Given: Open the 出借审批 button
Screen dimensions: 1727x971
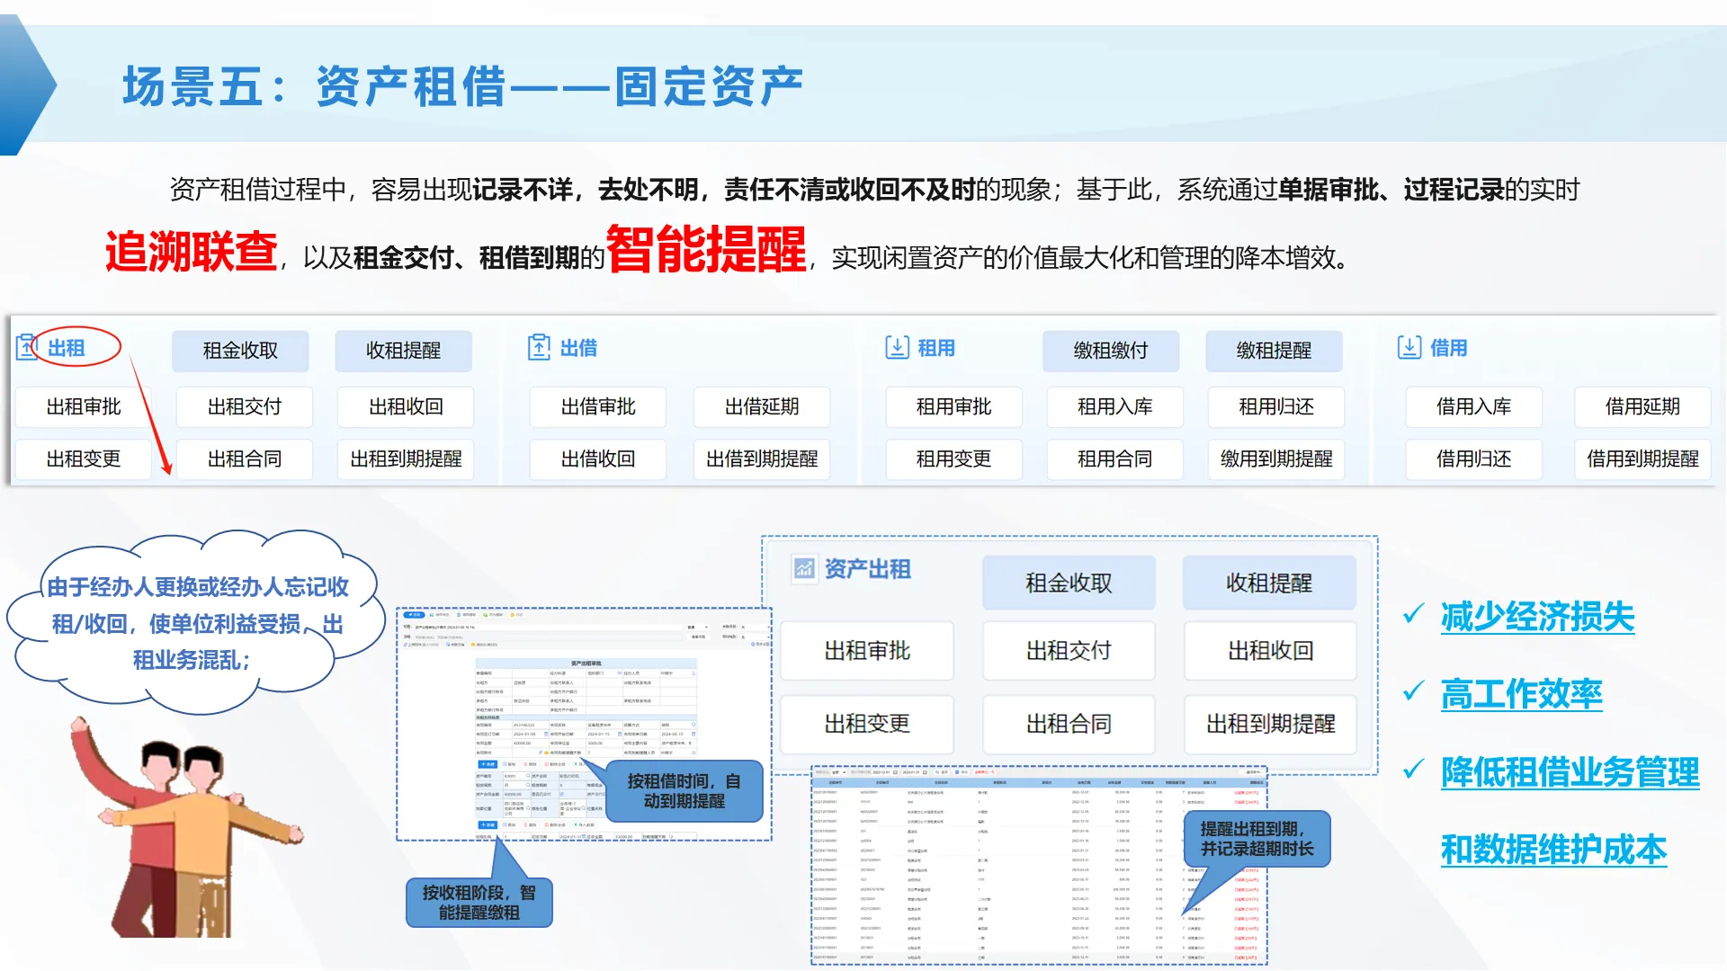Looking at the screenshot, I should [x=598, y=407].
